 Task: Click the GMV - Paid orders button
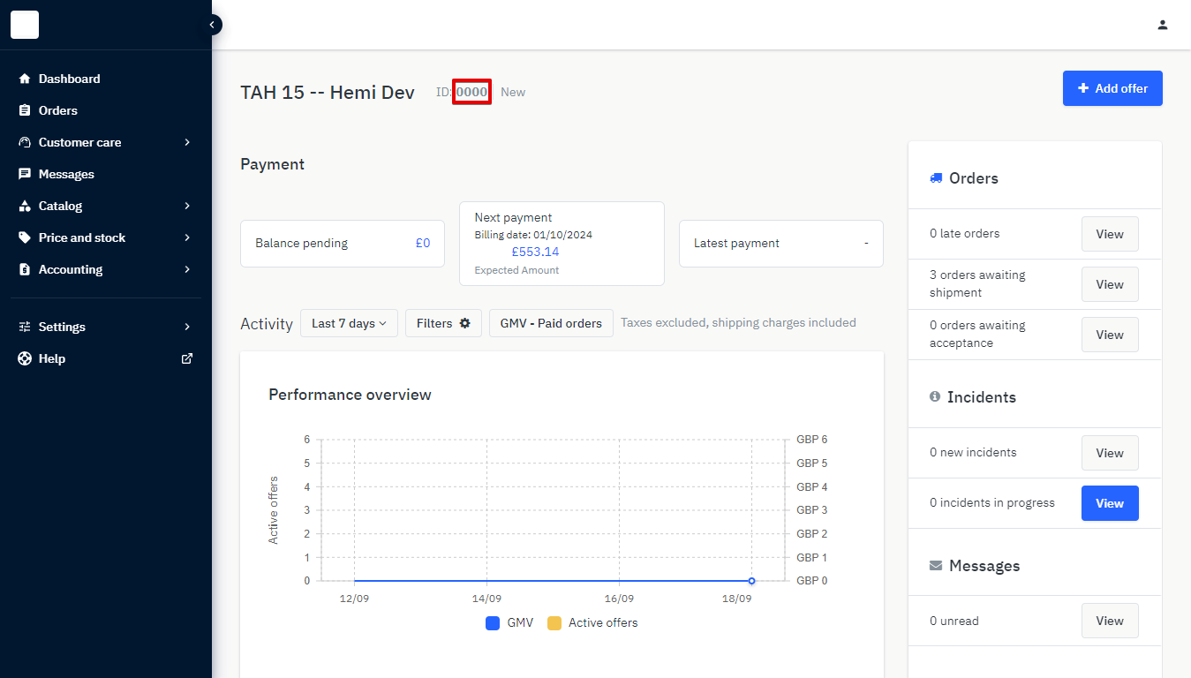click(551, 323)
